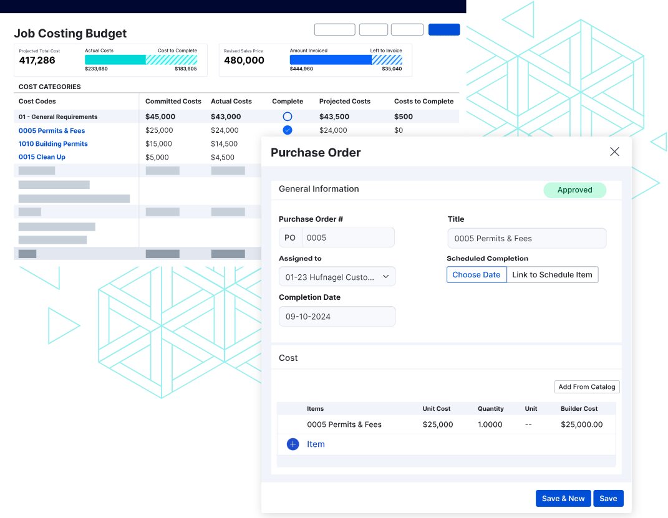Click the Item link to add a line item
Screen dimensions: 668x518
[x=316, y=444]
